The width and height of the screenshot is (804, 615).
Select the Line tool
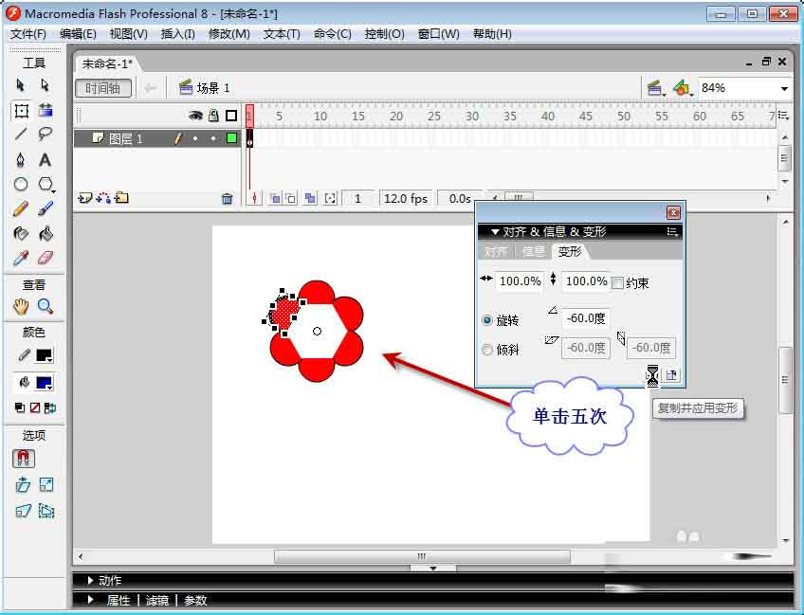click(x=21, y=135)
